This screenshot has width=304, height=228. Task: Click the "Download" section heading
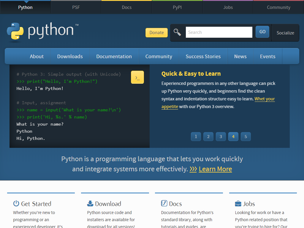(108, 204)
